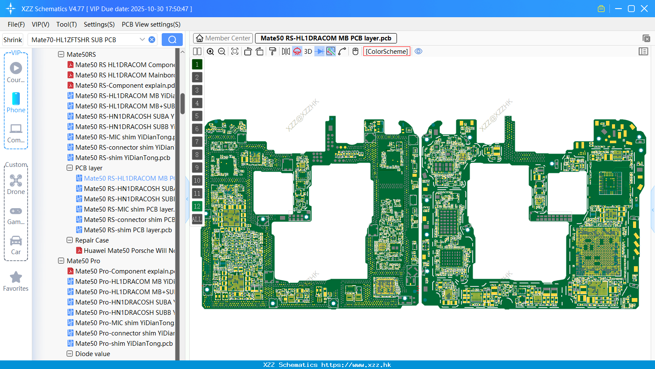
Task: Toggle the trace routing display icon
Action: [x=331, y=51]
